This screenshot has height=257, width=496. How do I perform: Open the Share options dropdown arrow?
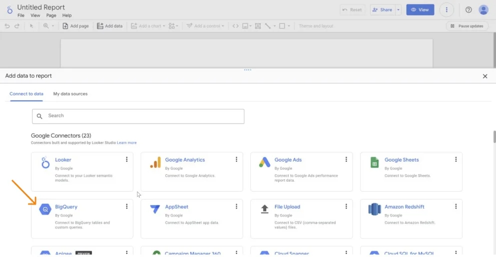(x=398, y=10)
